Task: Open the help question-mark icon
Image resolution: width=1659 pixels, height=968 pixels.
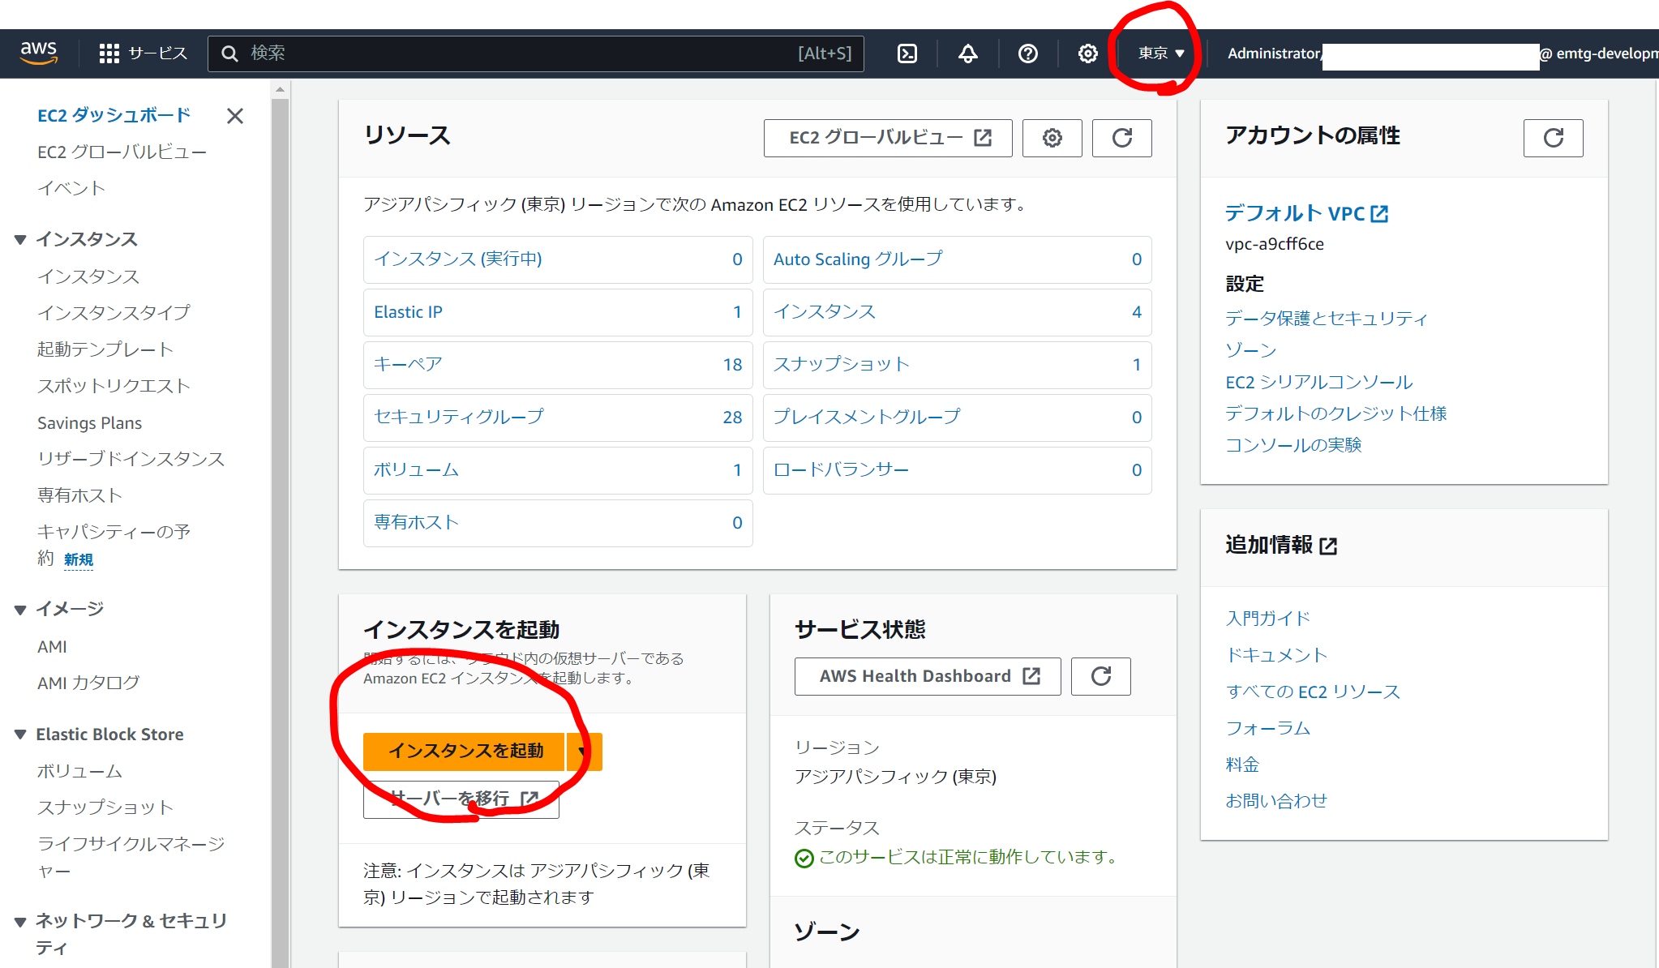Action: [x=1027, y=54]
